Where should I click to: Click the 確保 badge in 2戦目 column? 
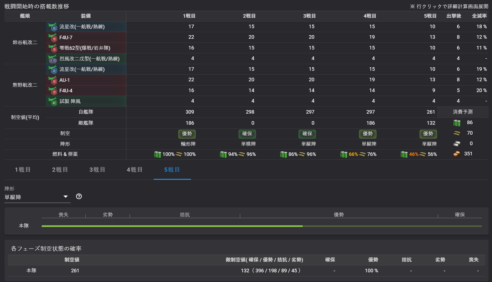coord(247,134)
